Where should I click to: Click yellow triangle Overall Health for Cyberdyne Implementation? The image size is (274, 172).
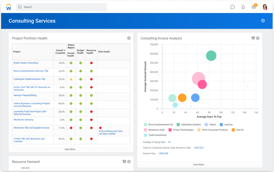click(71, 79)
